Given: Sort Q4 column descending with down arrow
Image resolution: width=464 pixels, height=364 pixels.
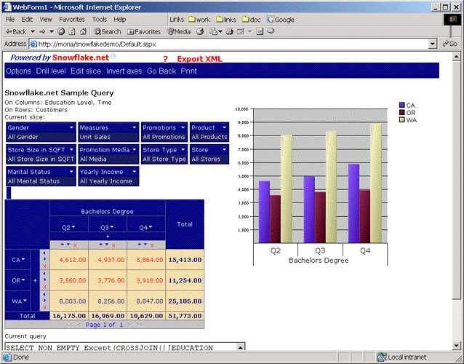Looking at the screenshot, I should (x=145, y=245).
